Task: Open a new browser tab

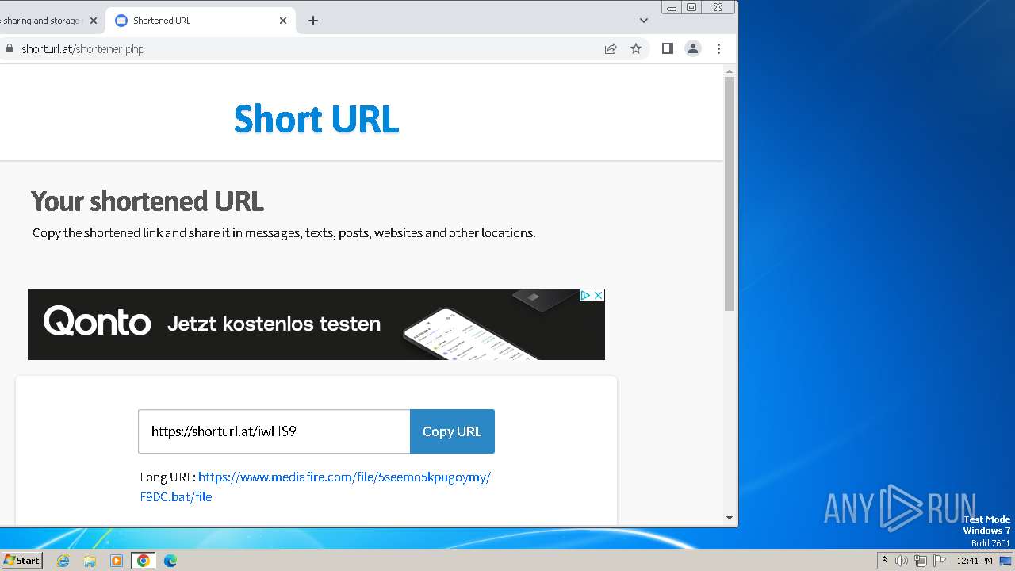Action: point(313,21)
